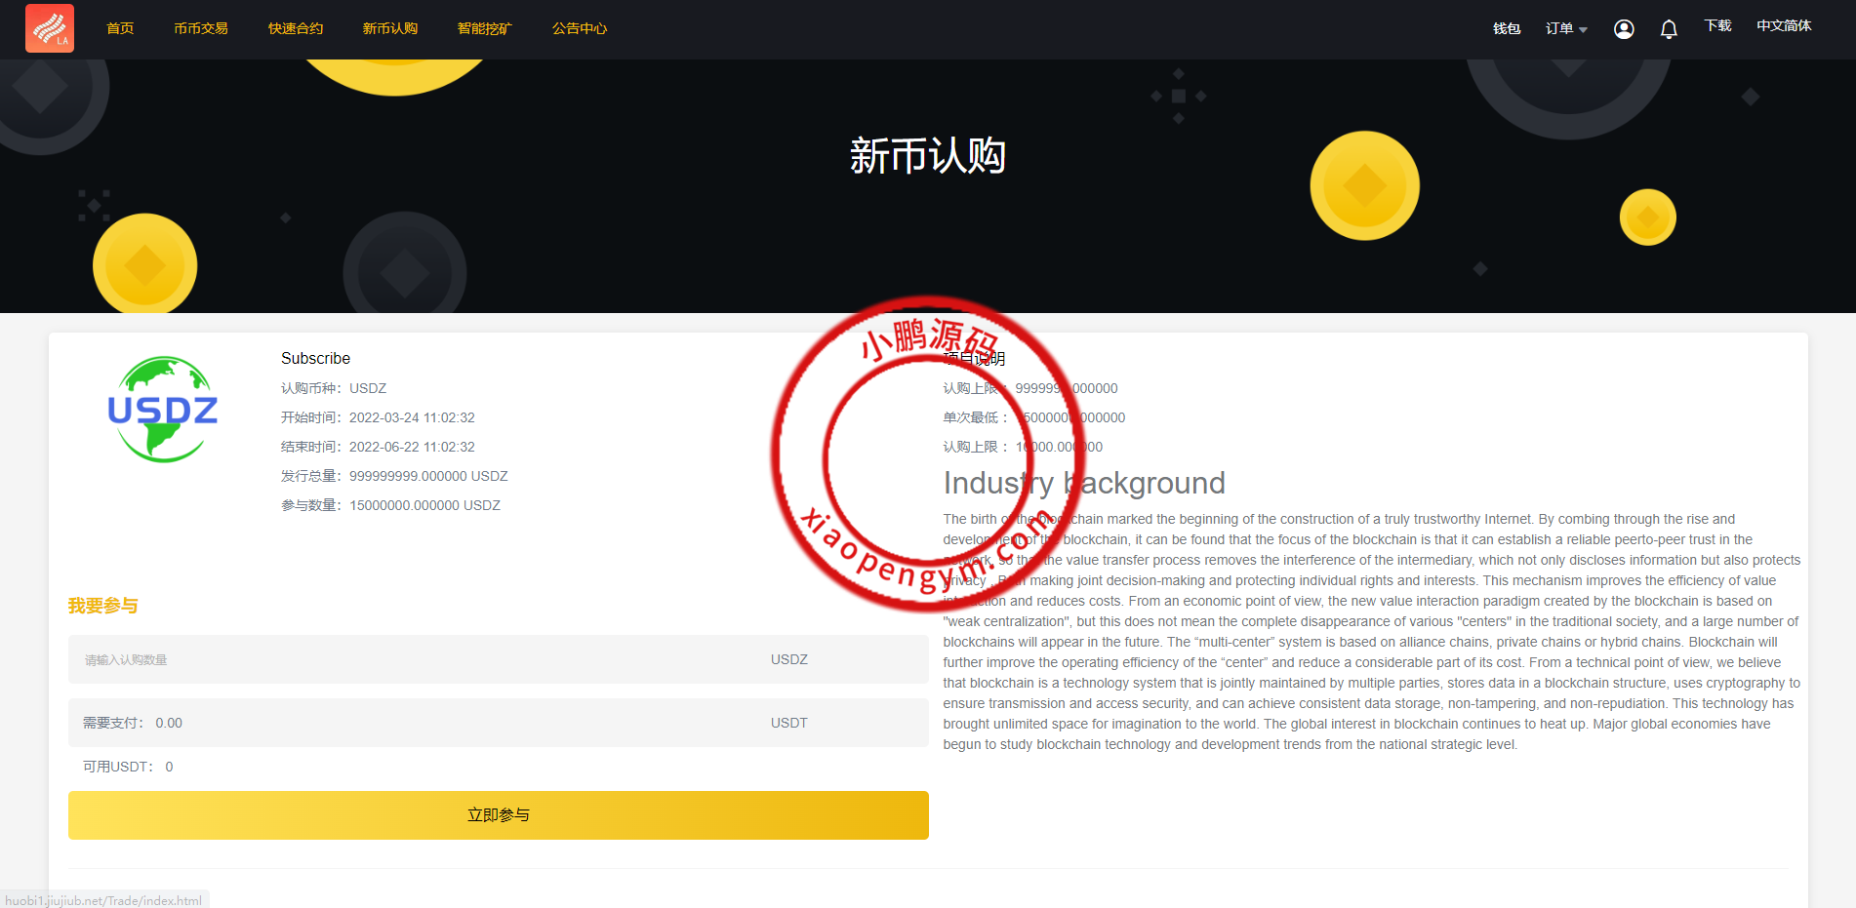Image resolution: width=1856 pixels, height=908 pixels.
Task: Open the 中文简体 language selector
Action: click(1783, 26)
